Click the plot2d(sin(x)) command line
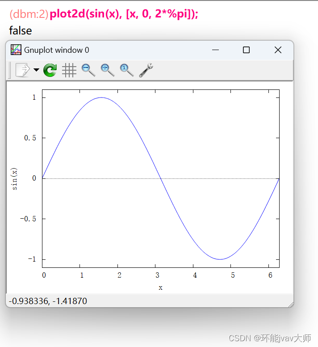Viewport: 318px width, 347px height. pyautogui.click(x=124, y=14)
